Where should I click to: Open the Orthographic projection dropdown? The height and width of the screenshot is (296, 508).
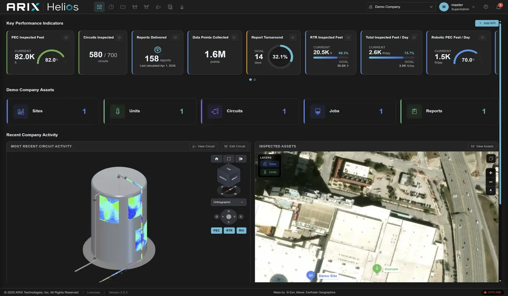coord(229,202)
